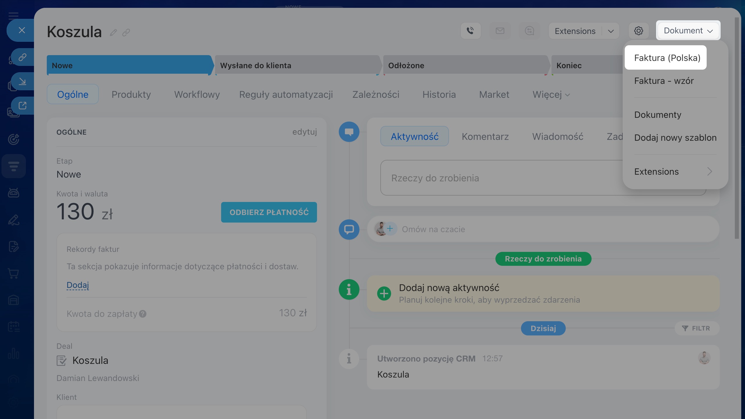Viewport: 745px width, 419px height.
Task: Click the green plus add activity icon
Action: (x=384, y=293)
